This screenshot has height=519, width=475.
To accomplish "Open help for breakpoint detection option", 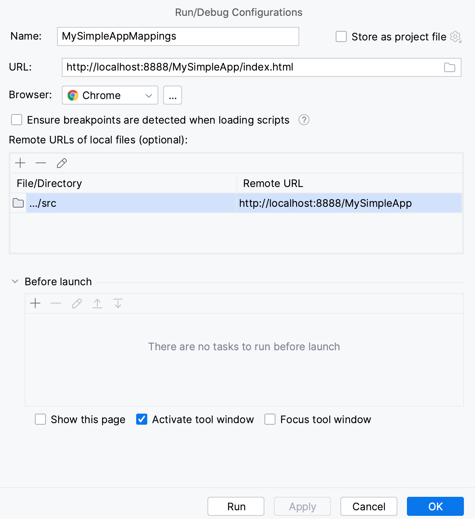I will click(304, 120).
